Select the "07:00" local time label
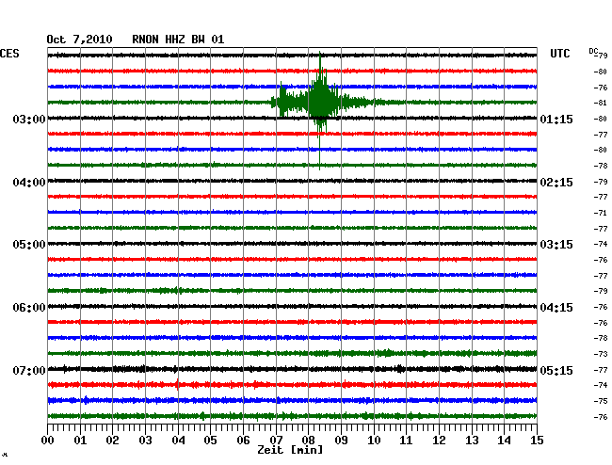The image size is (612, 465). (x=29, y=370)
